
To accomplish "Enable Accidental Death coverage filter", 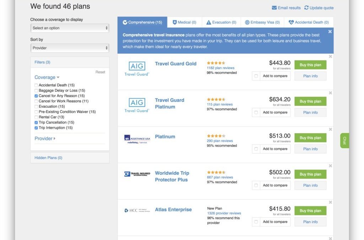I will pos(36,85).
